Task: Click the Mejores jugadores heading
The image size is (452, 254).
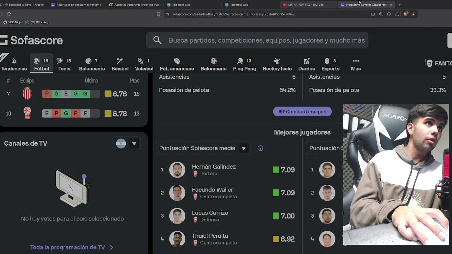Action: [x=302, y=132]
